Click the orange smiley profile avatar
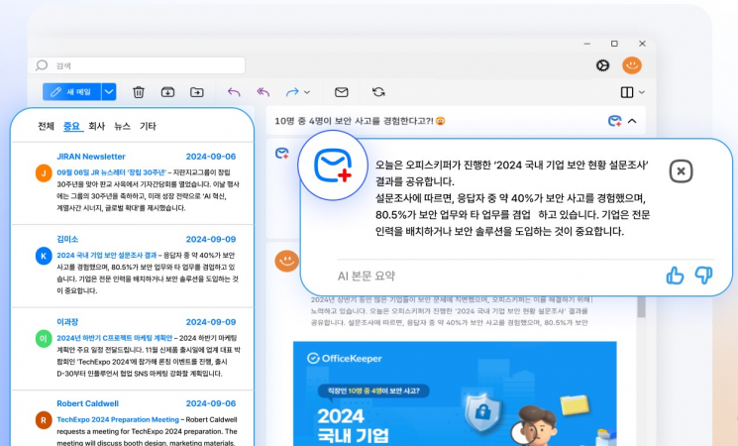 coord(631,65)
